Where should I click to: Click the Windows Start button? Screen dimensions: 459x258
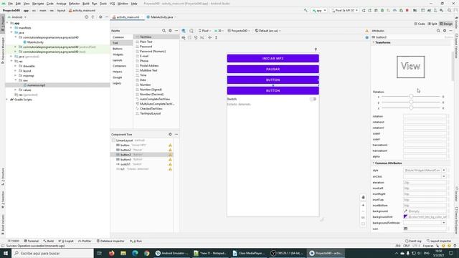(x=6, y=253)
